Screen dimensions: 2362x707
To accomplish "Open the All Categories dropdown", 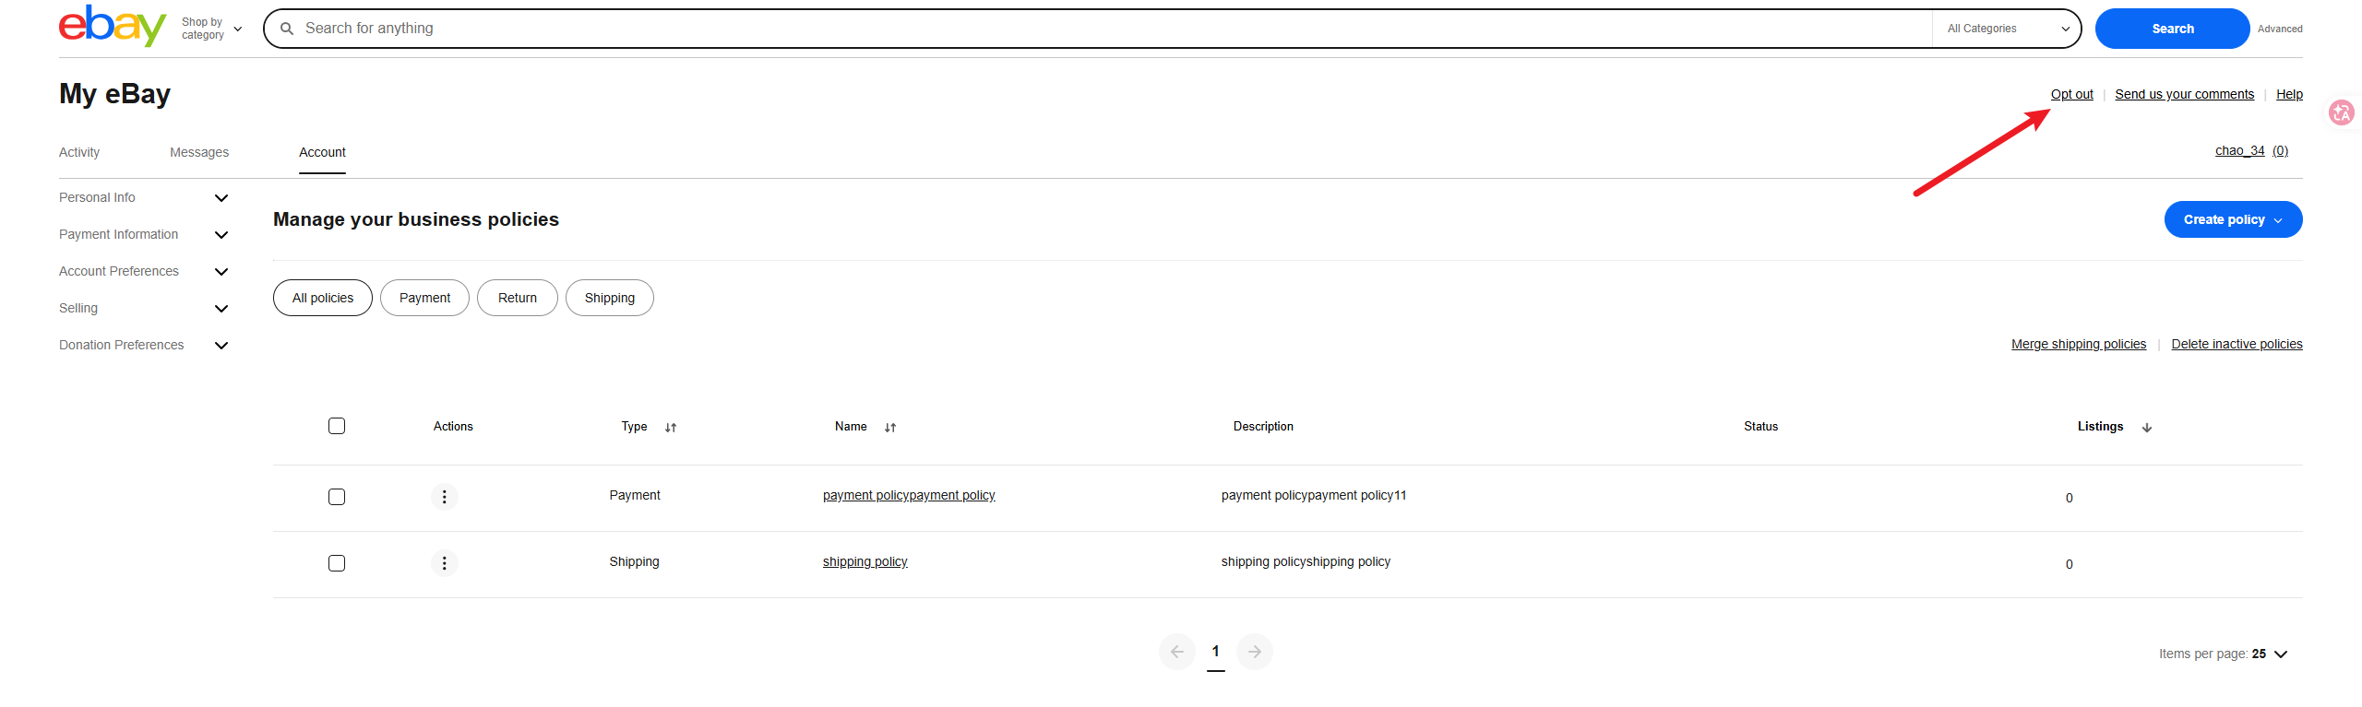I will tap(2006, 29).
